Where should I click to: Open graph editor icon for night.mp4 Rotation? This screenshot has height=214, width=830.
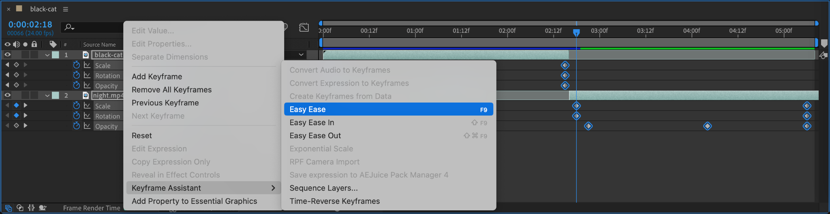[x=87, y=116]
